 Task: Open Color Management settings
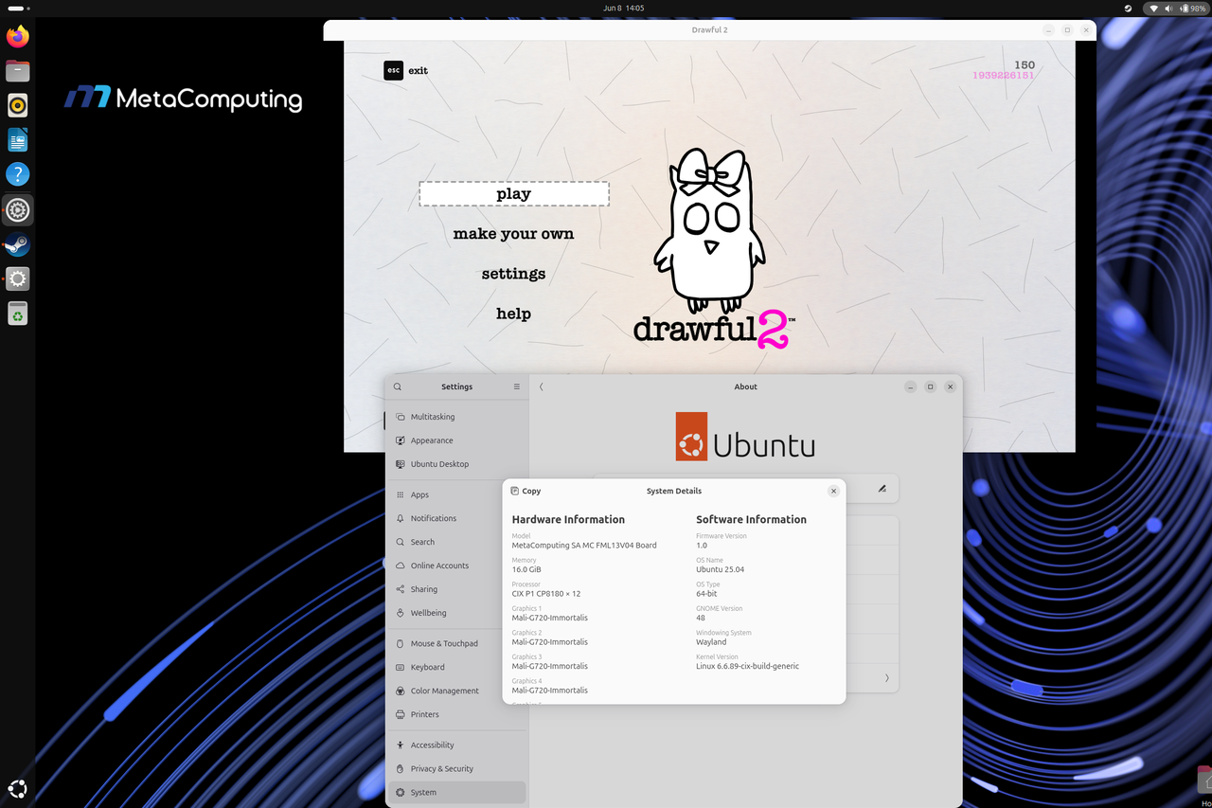click(x=456, y=691)
